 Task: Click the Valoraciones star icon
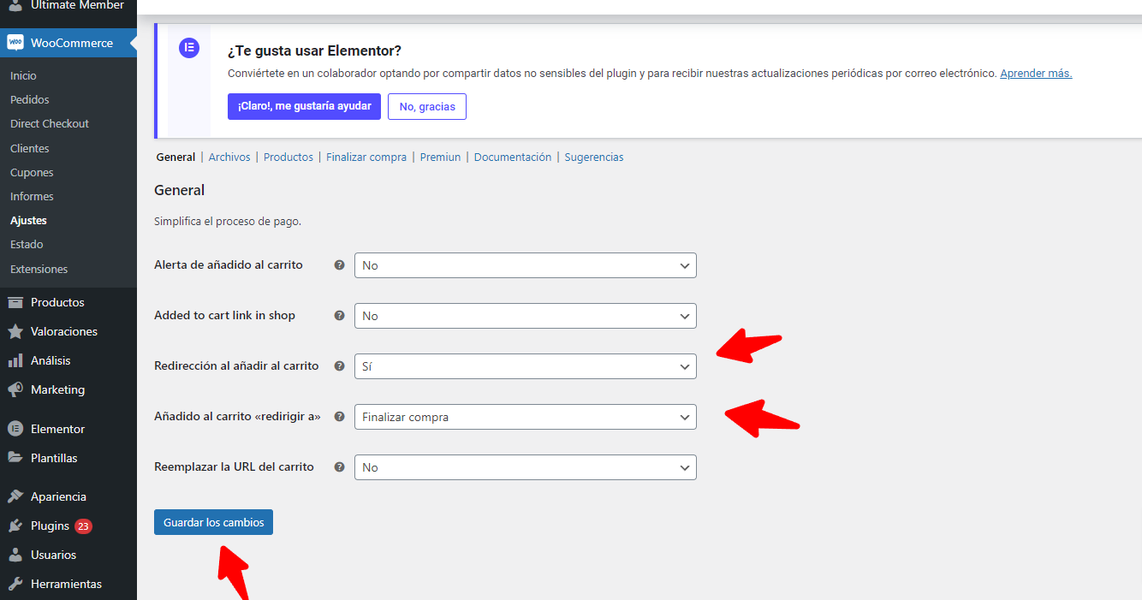[15, 331]
